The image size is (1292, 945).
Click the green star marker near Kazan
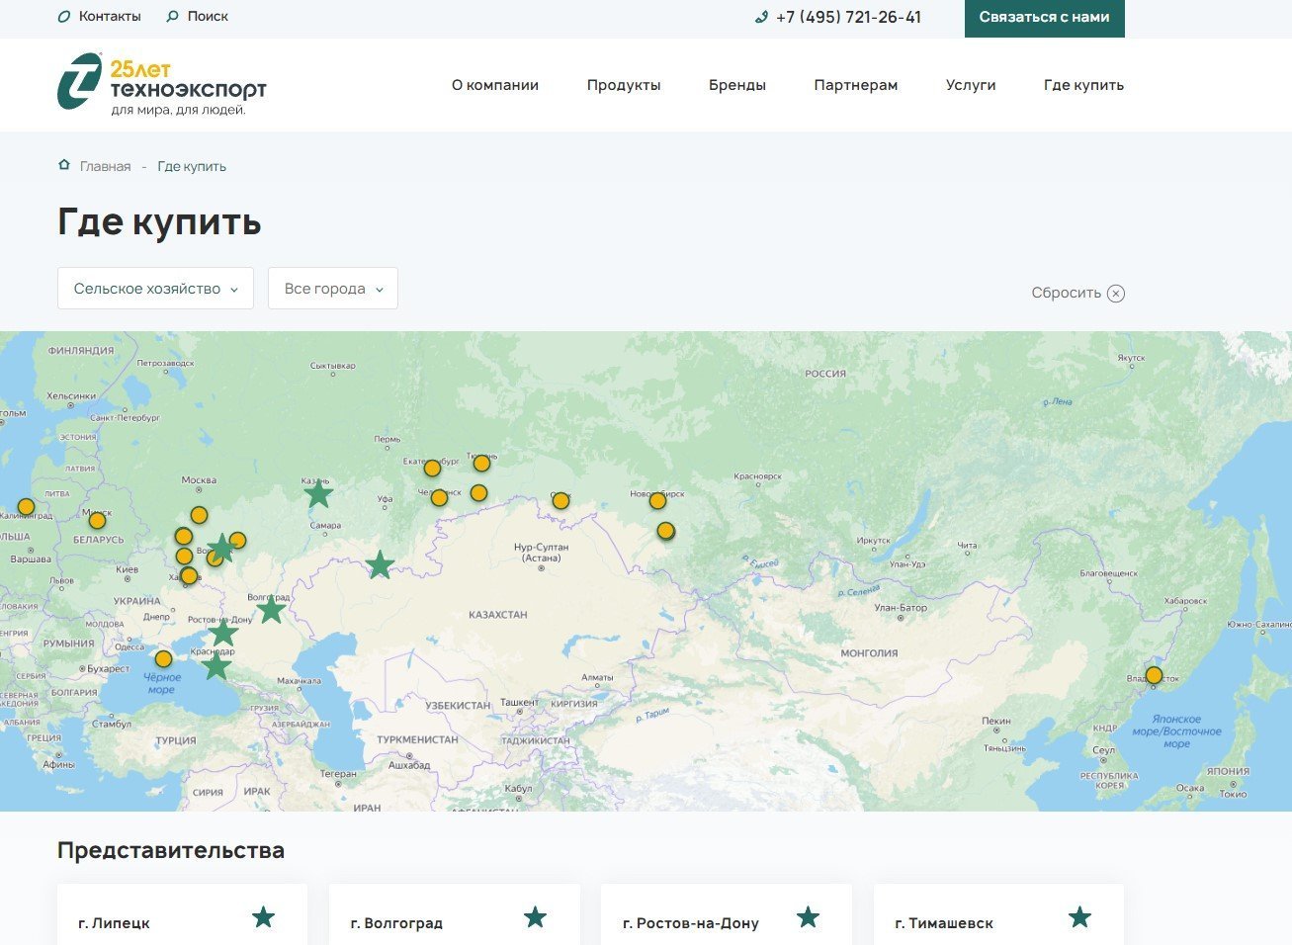pos(318,494)
